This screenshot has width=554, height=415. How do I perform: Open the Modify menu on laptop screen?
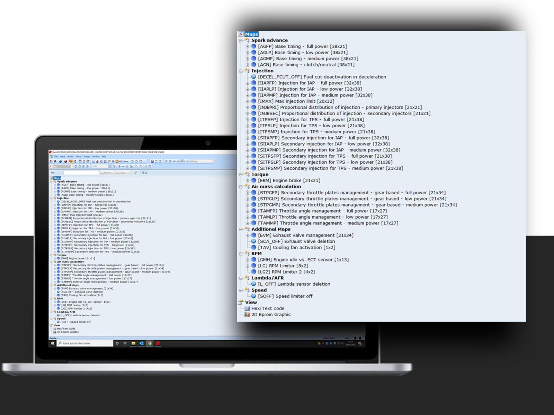(70, 157)
